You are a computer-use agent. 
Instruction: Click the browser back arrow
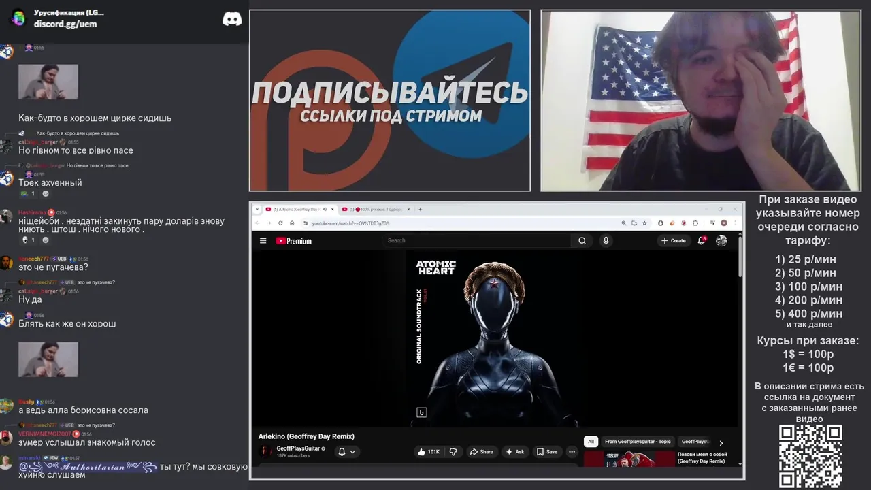tap(257, 223)
